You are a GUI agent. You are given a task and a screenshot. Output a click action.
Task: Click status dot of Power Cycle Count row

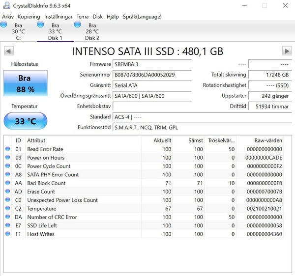pyautogui.click(x=8, y=166)
